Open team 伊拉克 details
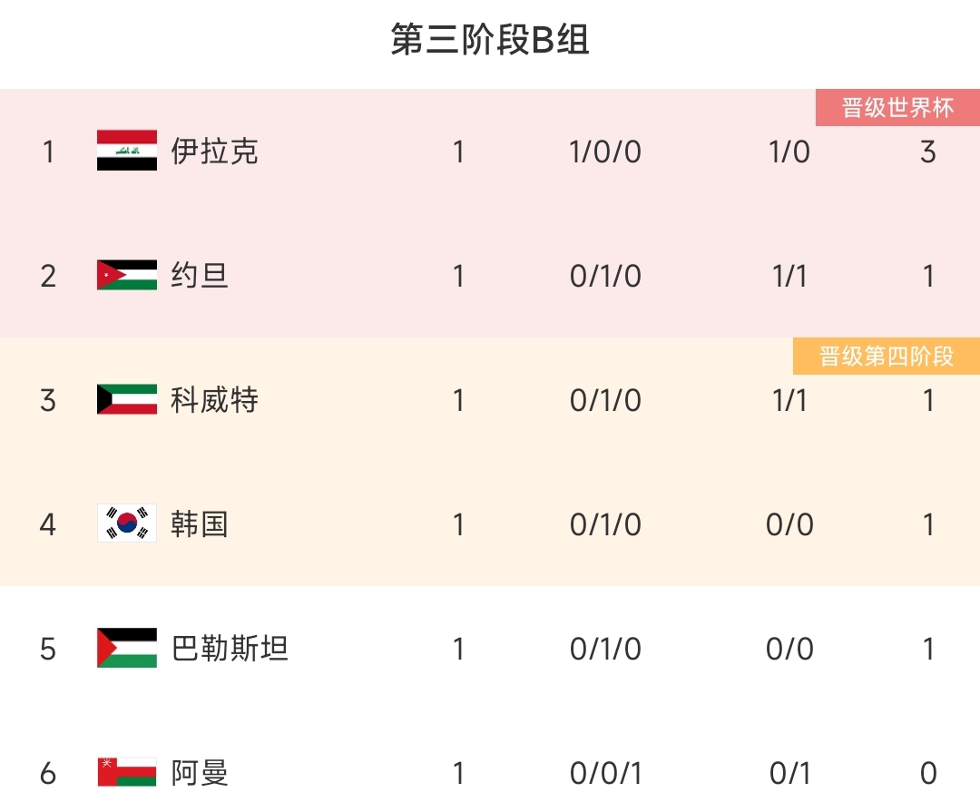980x812 pixels. click(214, 152)
